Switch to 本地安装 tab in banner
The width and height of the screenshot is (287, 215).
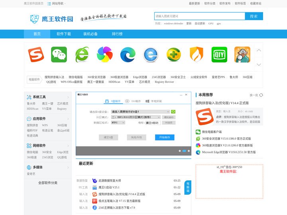click(153, 101)
